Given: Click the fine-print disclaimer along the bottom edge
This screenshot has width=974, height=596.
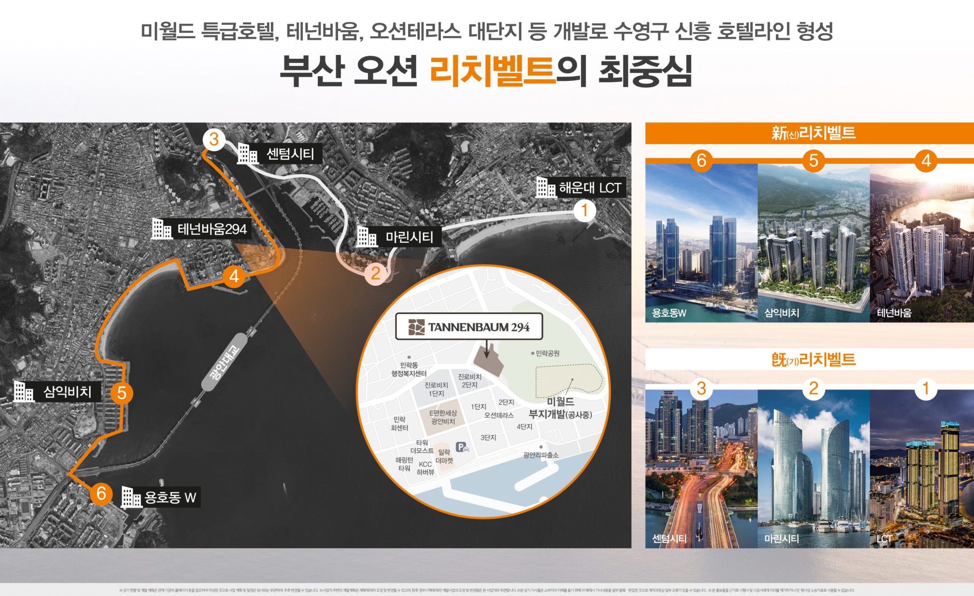Looking at the screenshot, I should click(487, 590).
